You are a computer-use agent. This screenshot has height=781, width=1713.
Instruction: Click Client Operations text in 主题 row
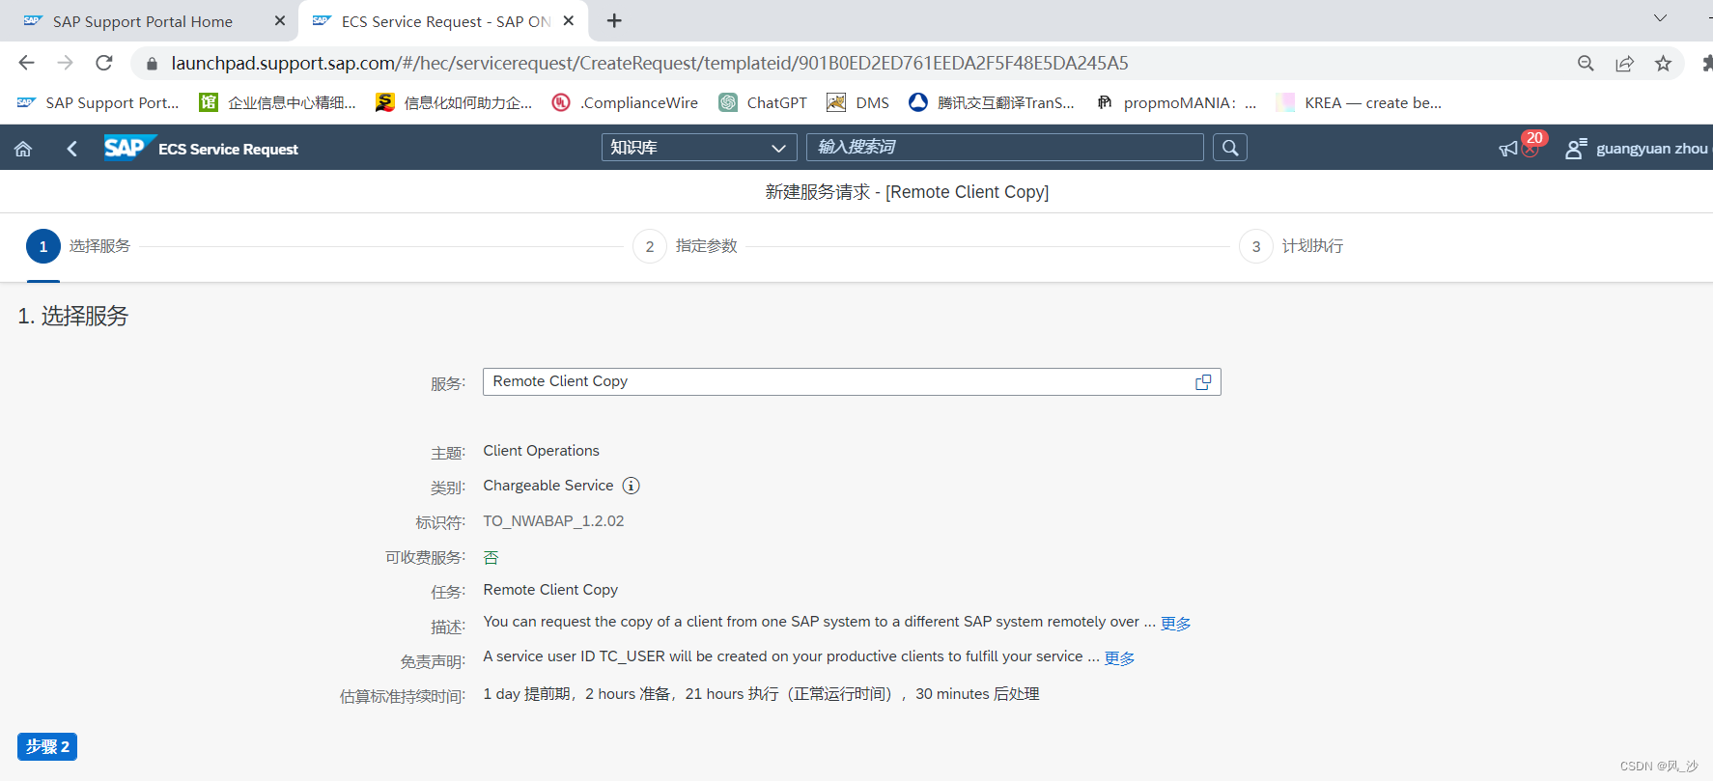pos(541,451)
